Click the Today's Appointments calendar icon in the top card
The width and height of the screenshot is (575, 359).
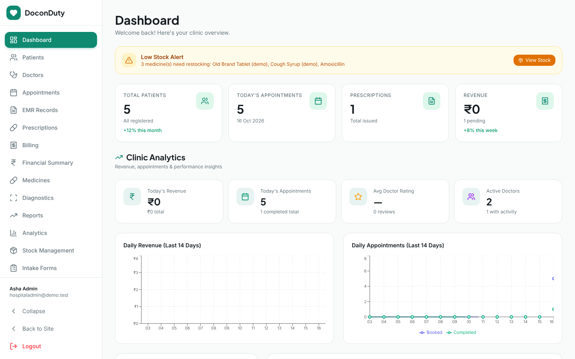[x=318, y=101]
